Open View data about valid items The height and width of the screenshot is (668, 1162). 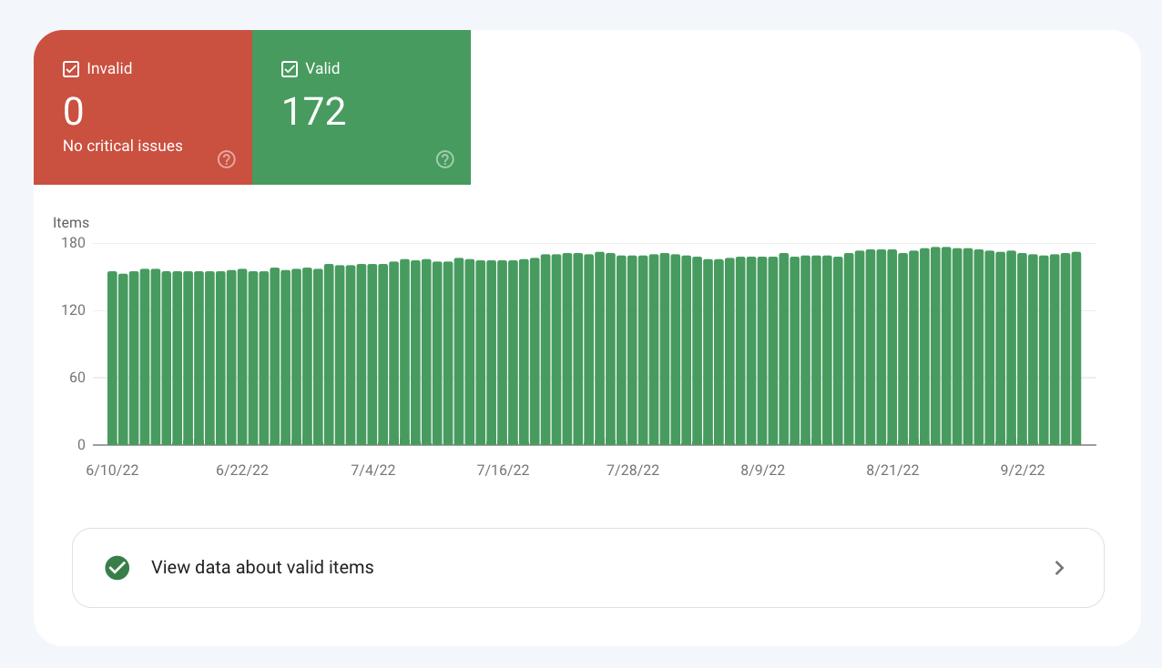pos(262,568)
